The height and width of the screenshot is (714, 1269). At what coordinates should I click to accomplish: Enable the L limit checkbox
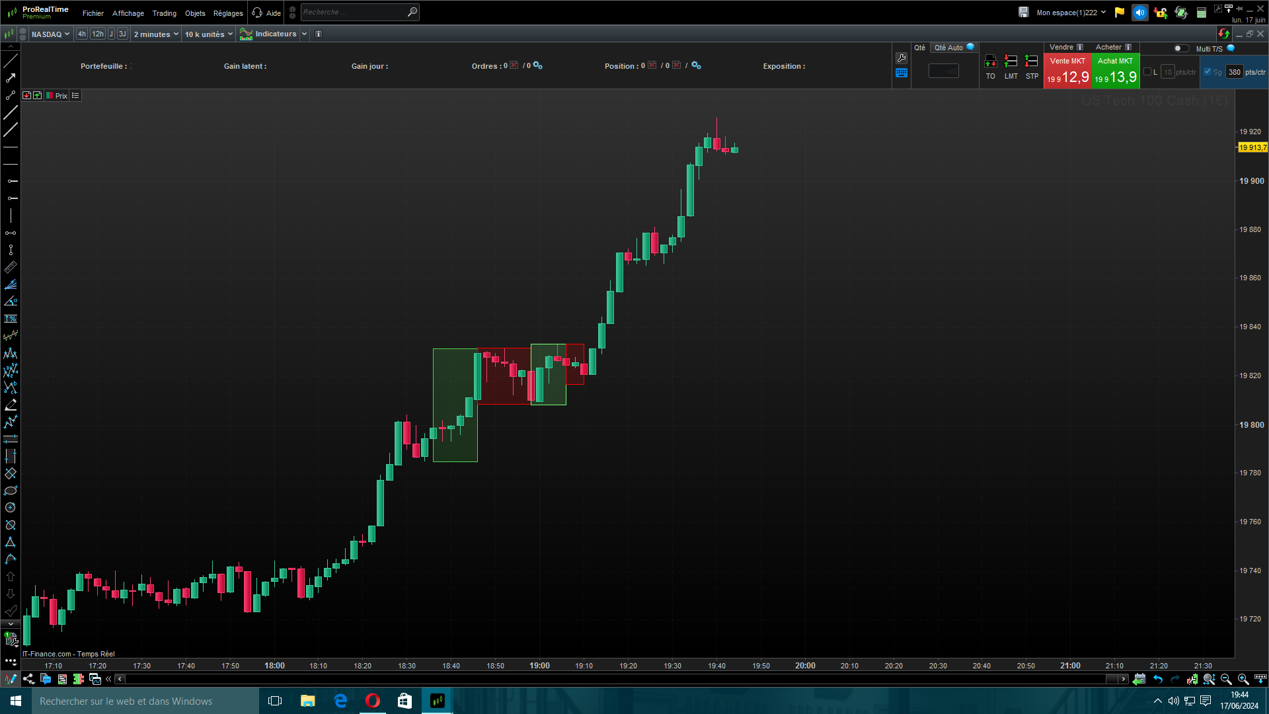[x=1147, y=72]
